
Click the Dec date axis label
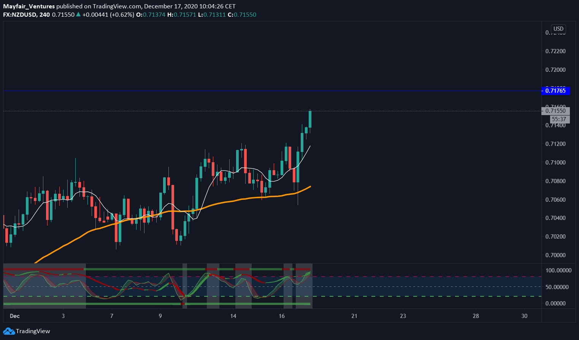coord(14,316)
